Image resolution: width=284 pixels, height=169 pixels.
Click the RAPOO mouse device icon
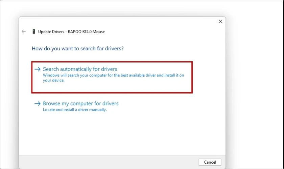point(34,32)
